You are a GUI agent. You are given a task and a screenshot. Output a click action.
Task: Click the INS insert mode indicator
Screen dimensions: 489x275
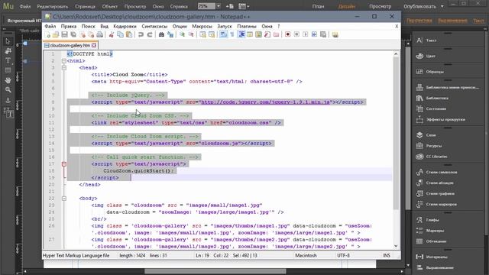(x=387, y=255)
